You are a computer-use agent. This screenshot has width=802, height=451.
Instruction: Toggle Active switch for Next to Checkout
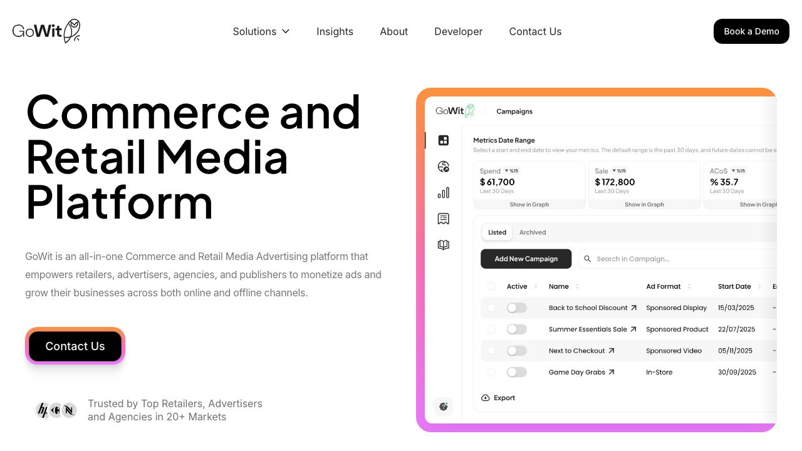coord(517,351)
